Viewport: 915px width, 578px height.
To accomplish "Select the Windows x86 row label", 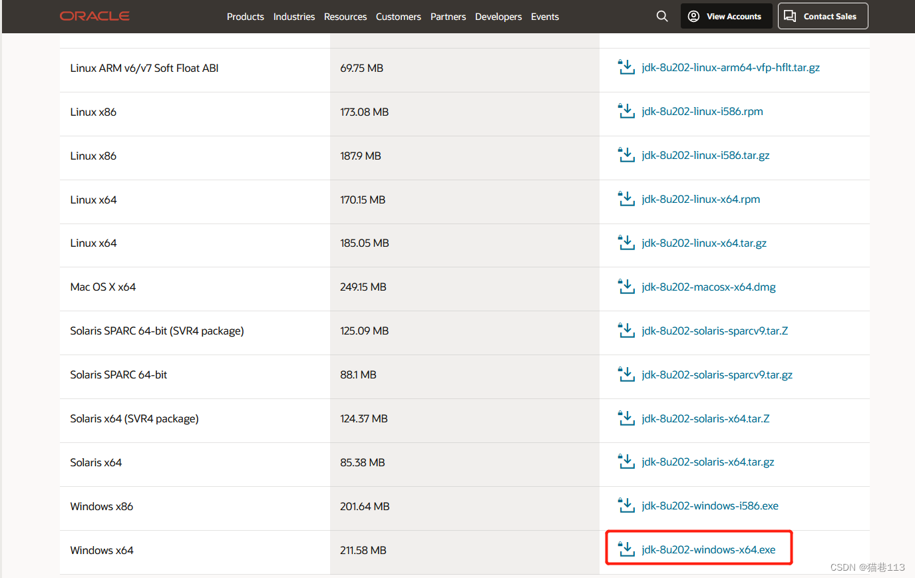I will [x=102, y=507].
